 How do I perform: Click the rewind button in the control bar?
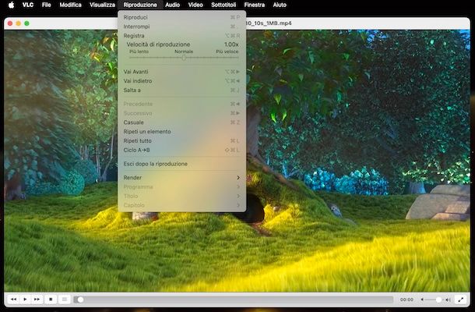tap(13, 300)
